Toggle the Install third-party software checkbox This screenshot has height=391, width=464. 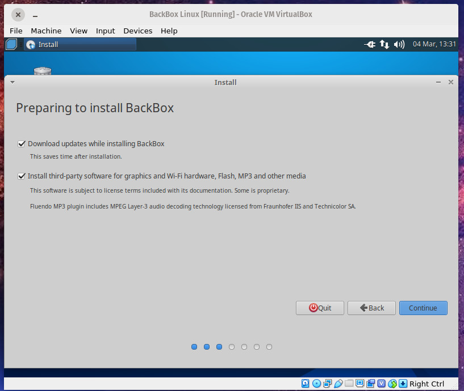(22, 176)
